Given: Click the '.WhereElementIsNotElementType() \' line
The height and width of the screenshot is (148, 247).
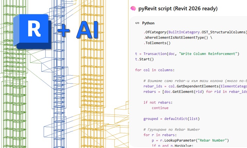Looking at the screenshot, I should 178,37.
